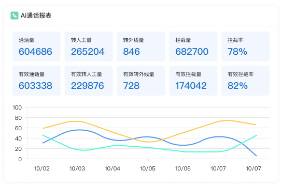Click the 0 y-axis label
Image resolution: width=282 pixels, height=186 pixels.
(20, 159)
